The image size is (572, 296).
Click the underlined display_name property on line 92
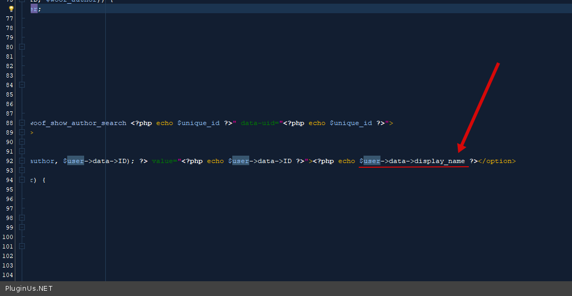click(440, 161)
